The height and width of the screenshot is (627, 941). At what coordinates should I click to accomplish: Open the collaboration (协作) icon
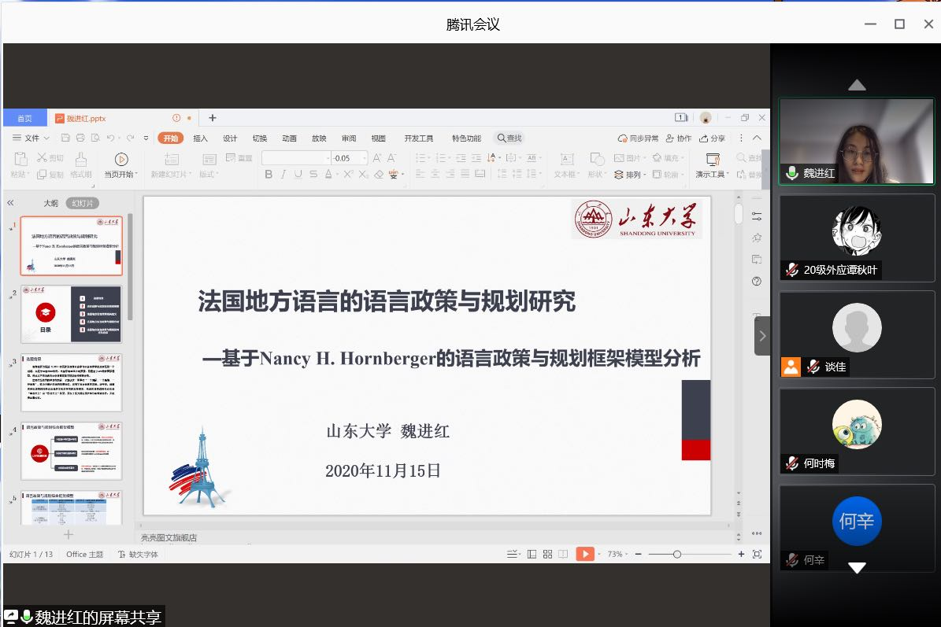point(678,138)
